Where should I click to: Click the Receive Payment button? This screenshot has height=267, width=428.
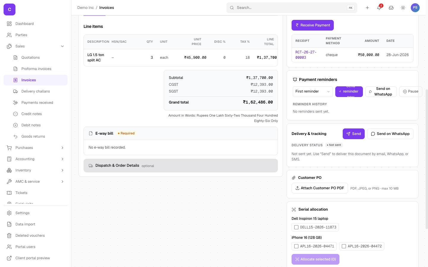coord(313,25)
